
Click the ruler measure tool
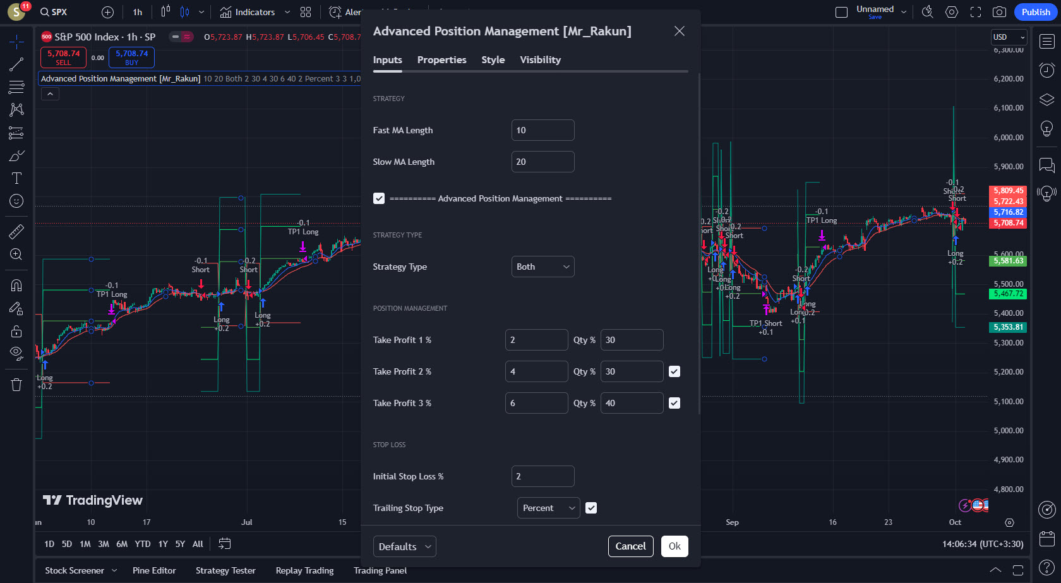click(x=16, y=232)
